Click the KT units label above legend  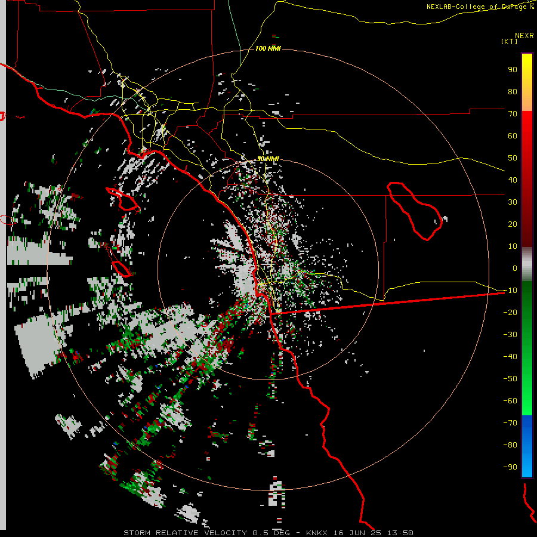click(x=510, y=41)
